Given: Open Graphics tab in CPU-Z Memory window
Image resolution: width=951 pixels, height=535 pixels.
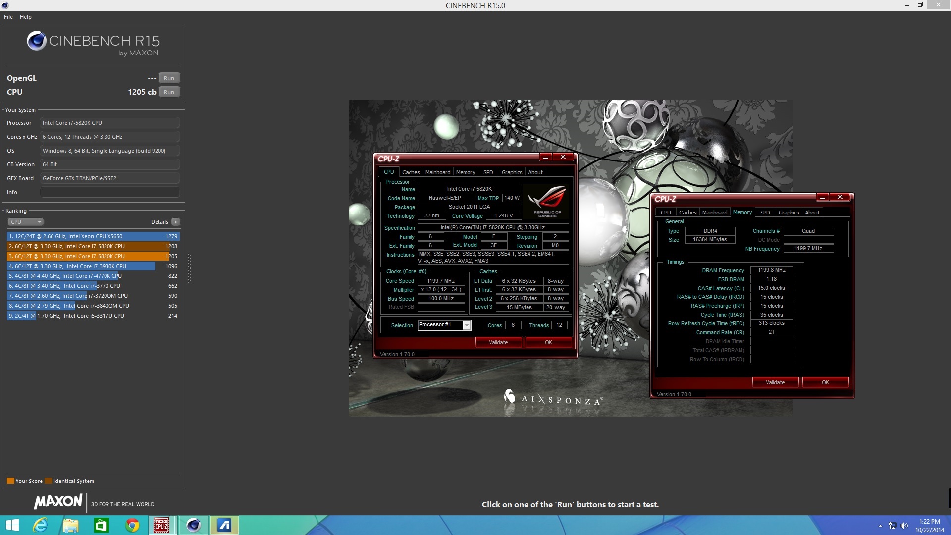Looking at the screenshot, I should [x=789, y=213].
